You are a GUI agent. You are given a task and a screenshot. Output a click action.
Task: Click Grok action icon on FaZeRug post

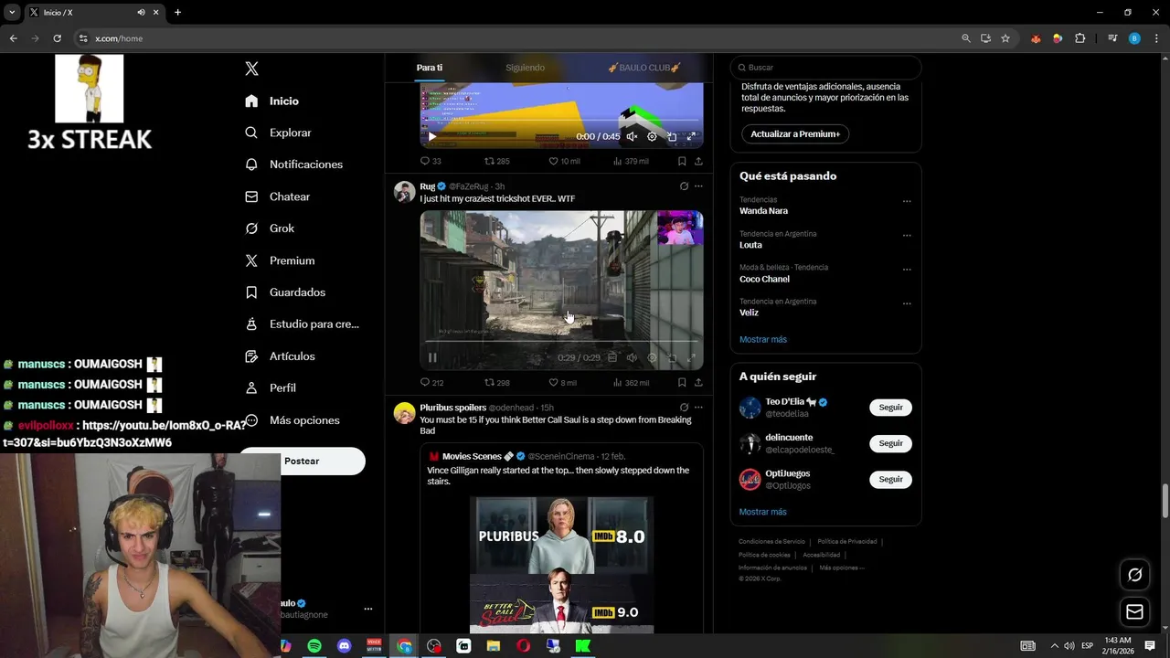click(x=684, y=186)
